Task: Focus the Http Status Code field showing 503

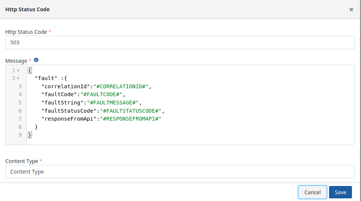Action: click(x=180, y=42)
